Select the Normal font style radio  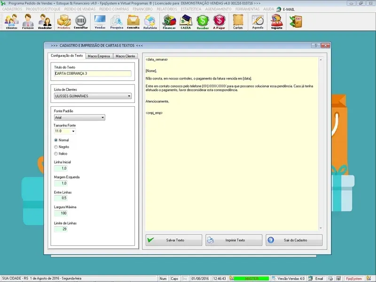pos(56,140)
